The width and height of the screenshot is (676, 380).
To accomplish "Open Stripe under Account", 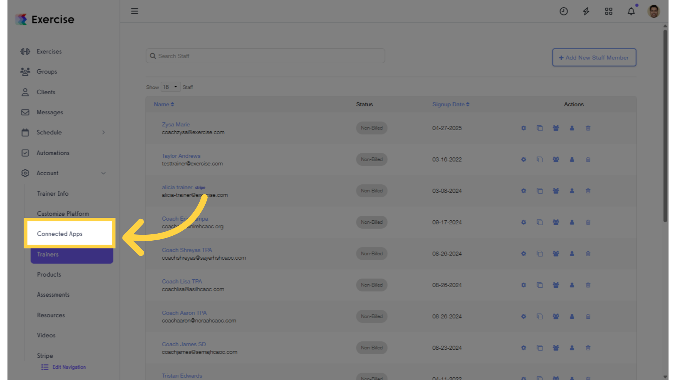I will pyautogui.click(x=45, y=356).
